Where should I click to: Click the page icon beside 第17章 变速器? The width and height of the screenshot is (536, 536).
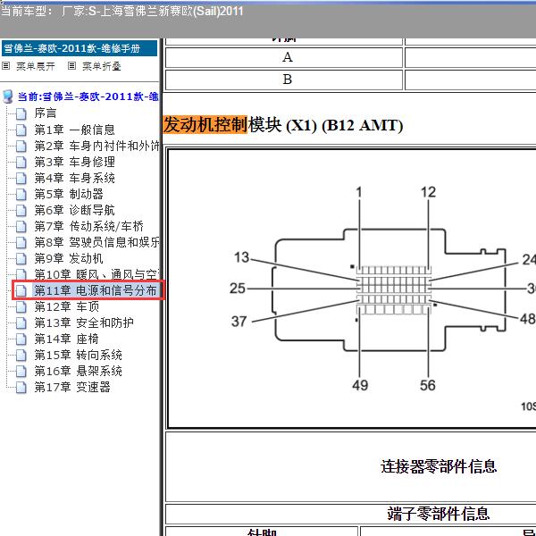21,388
